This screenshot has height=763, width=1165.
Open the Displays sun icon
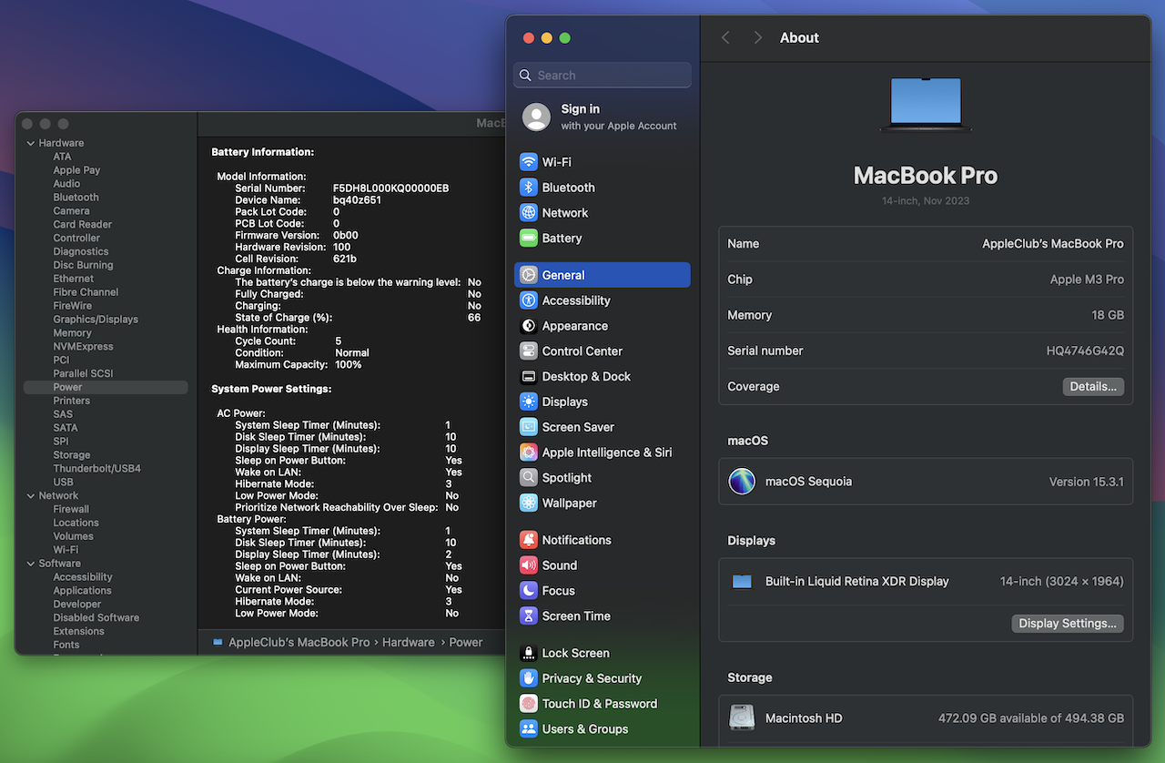point(529,402)
